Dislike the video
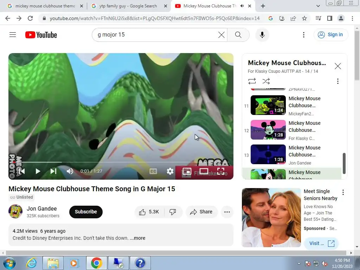 point(173,212)
